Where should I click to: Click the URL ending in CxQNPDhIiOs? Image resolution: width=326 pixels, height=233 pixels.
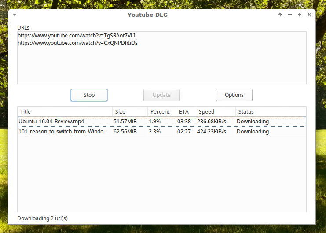coord(77,43)
